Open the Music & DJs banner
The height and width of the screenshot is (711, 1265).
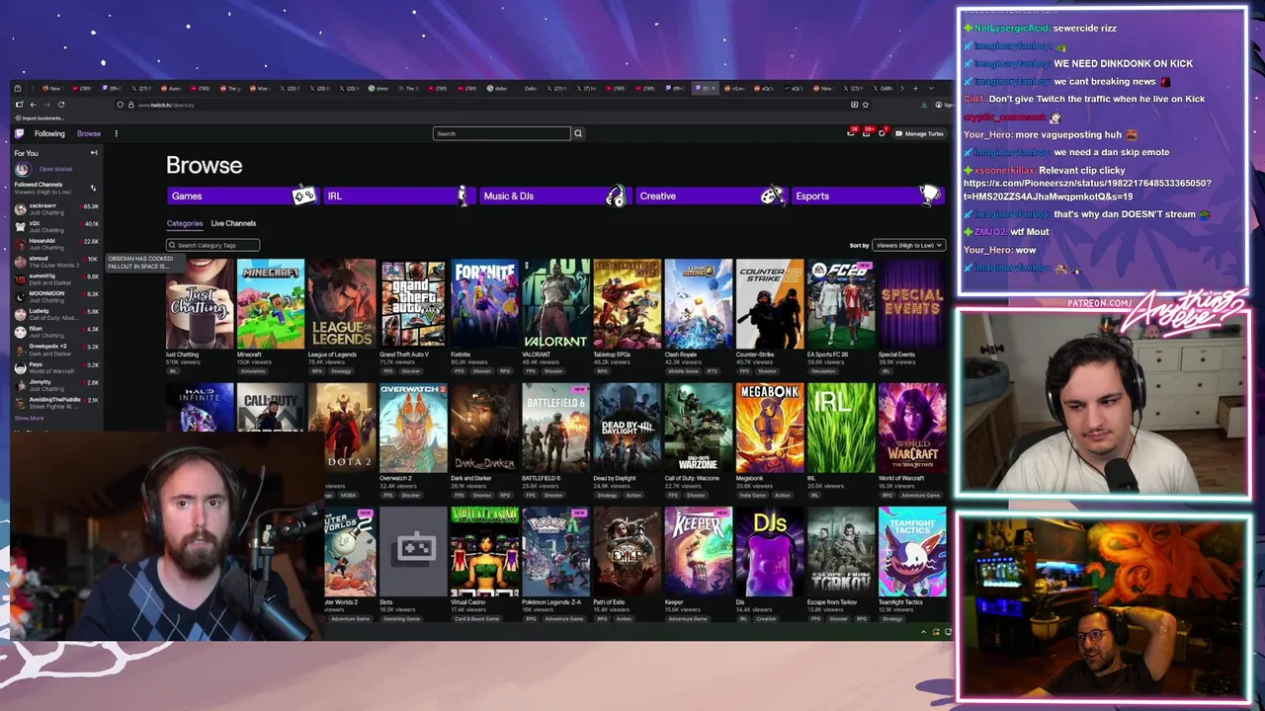click(554, 196)
